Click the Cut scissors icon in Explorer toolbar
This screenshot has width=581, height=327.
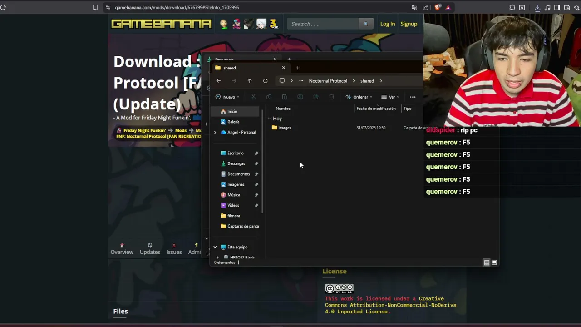(x=253, y=97)
